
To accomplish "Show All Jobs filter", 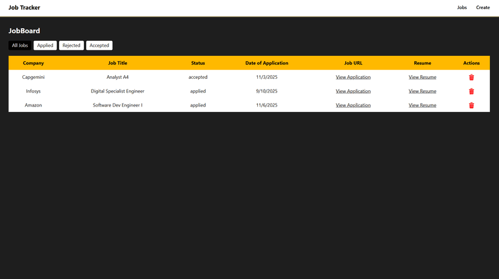I will click(x=20, y=45).
